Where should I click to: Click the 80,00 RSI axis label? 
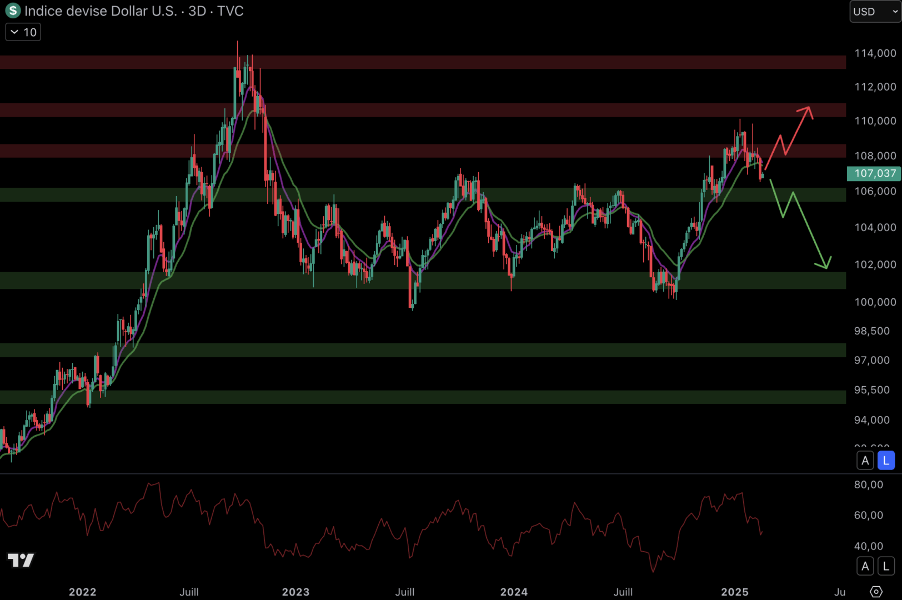point(869,484)
